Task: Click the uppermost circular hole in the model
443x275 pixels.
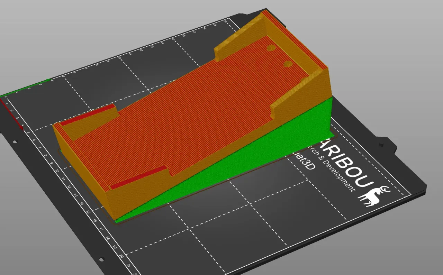Action: 271,48
